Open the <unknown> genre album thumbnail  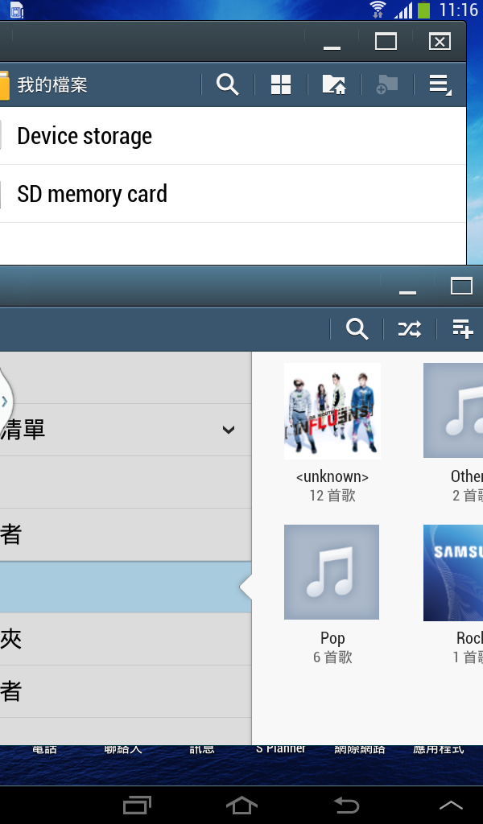tap(332, 411)
